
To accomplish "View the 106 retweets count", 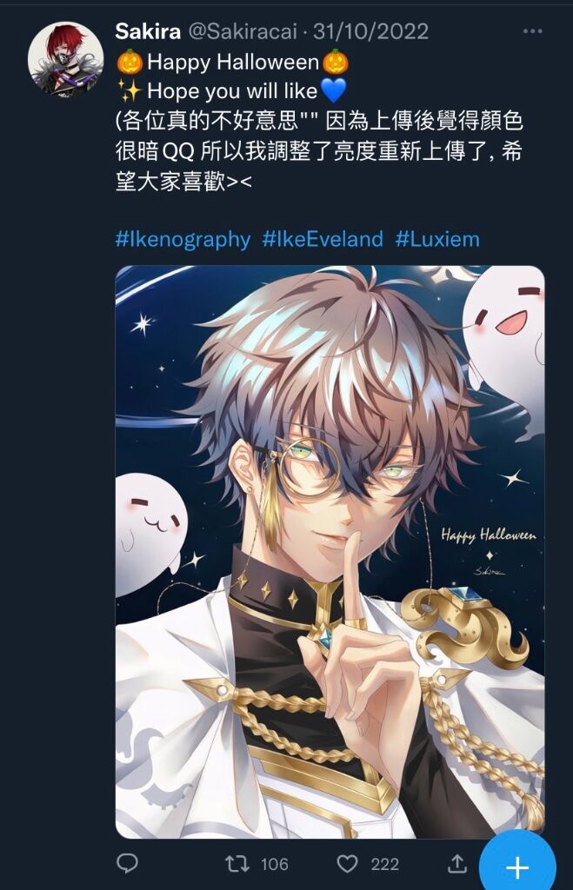I will (275, 865).
